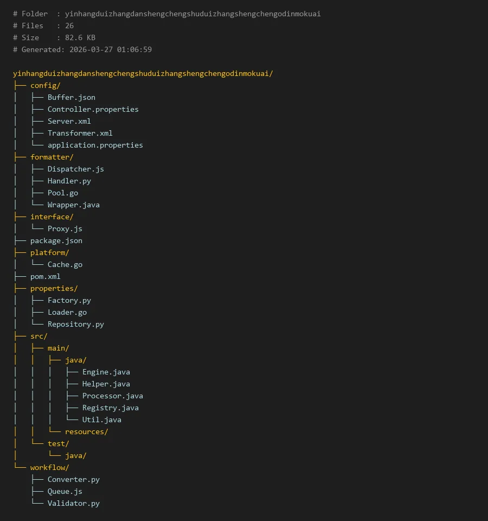Viewport: 488px width, 521px height.
Task: Expand the interface/ folder
Action: click(52, 217)
